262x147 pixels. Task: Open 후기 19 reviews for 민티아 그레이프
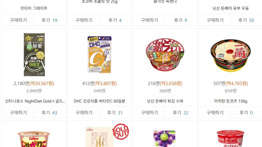point(49,20)
